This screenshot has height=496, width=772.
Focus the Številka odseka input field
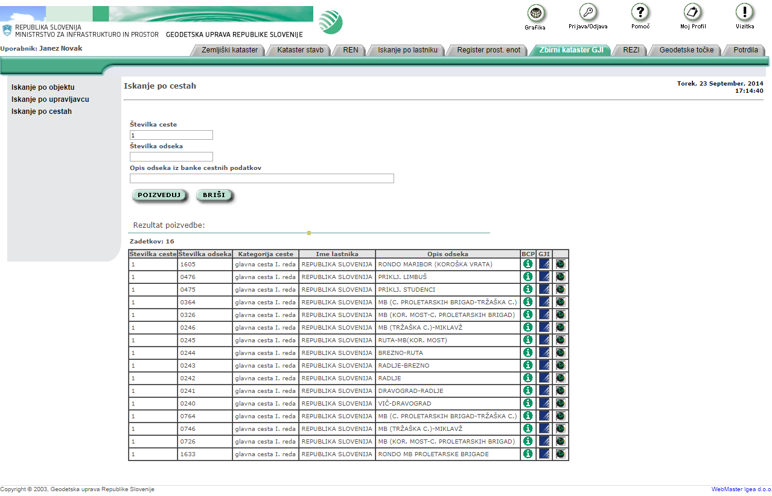(x=171, y=157)
